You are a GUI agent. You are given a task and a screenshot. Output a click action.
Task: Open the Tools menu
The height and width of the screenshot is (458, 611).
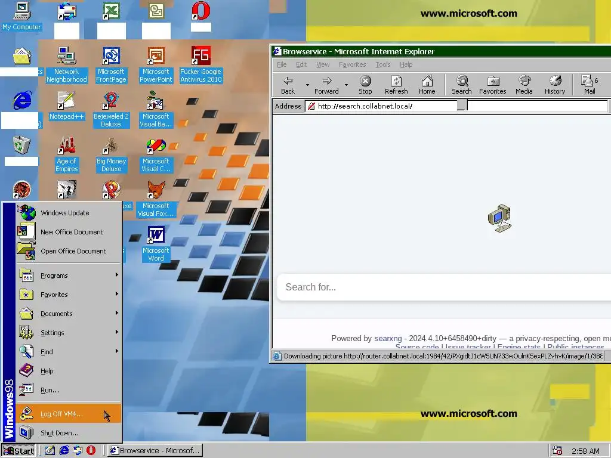tap(382, 64)
